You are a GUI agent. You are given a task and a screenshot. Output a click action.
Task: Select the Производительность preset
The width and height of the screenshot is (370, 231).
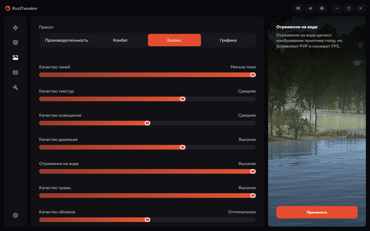66,40
